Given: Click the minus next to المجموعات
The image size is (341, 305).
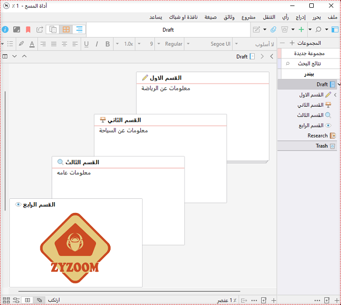Looking at the screenshot, I should (282, 43).
